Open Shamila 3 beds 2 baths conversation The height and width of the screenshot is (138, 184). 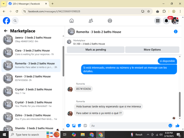pos(31,128)
